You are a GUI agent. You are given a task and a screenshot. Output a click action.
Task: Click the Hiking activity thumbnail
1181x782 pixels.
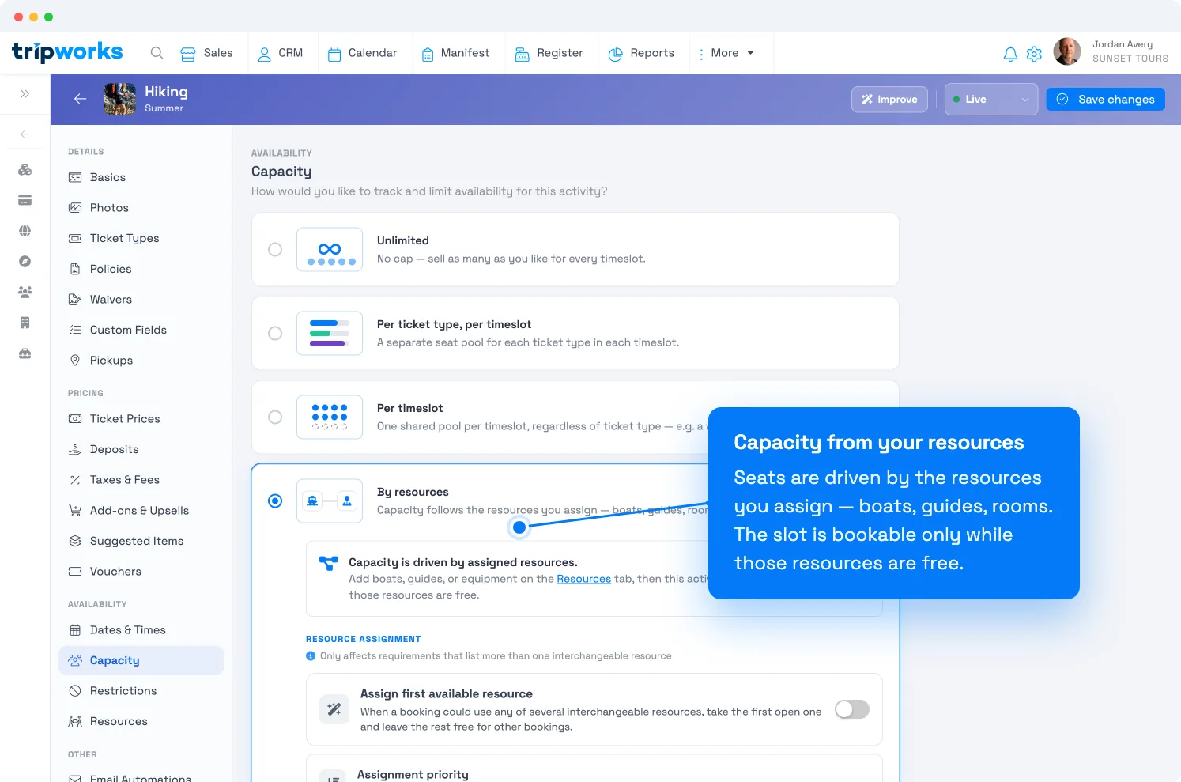pyautogui.click(x=119, y=99)
